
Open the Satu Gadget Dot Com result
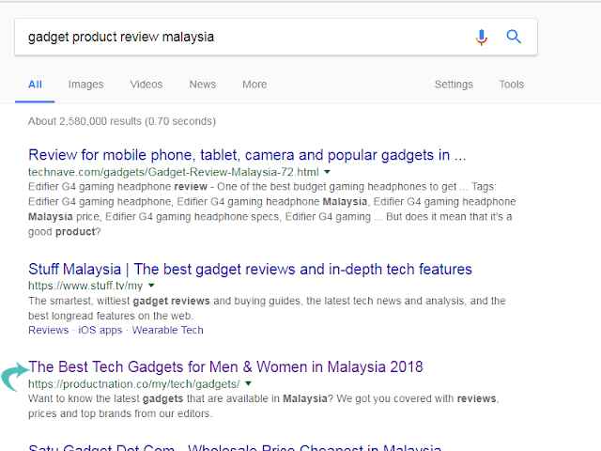[235, 447]
